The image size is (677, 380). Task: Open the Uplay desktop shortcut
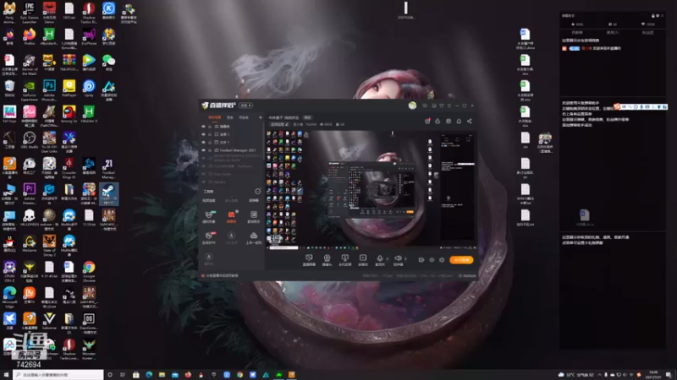89,89
